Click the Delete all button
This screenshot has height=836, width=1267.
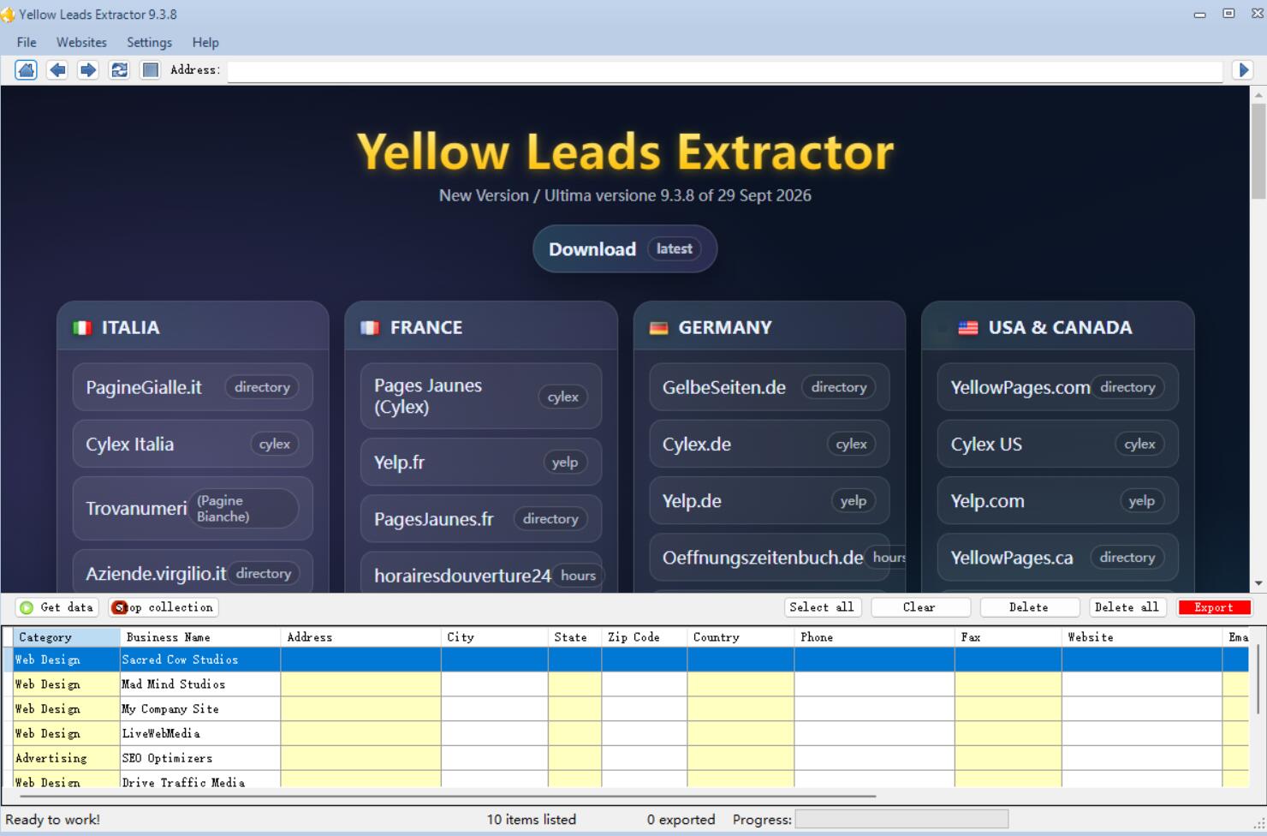[1127, 607]
